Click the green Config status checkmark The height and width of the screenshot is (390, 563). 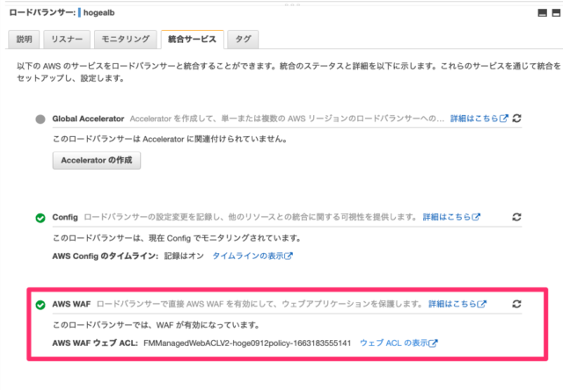point(40,218)
